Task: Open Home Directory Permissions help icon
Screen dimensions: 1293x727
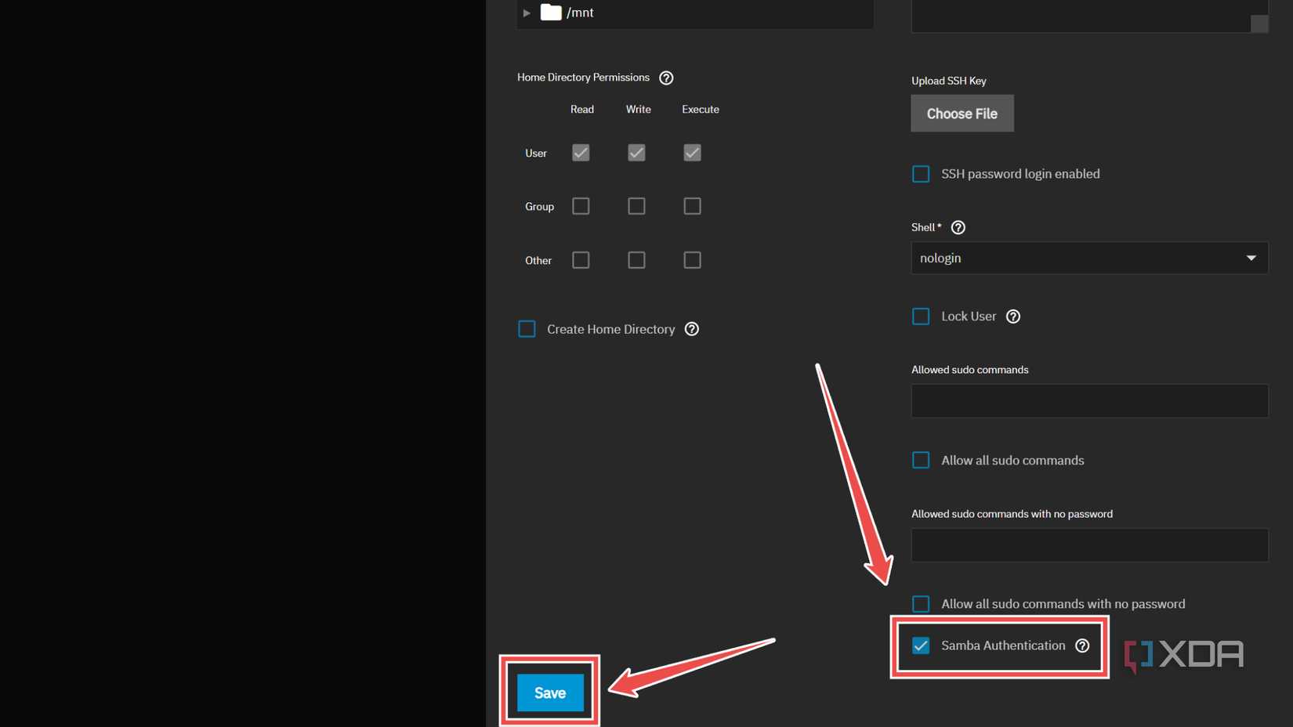Action: click(666, 78)
